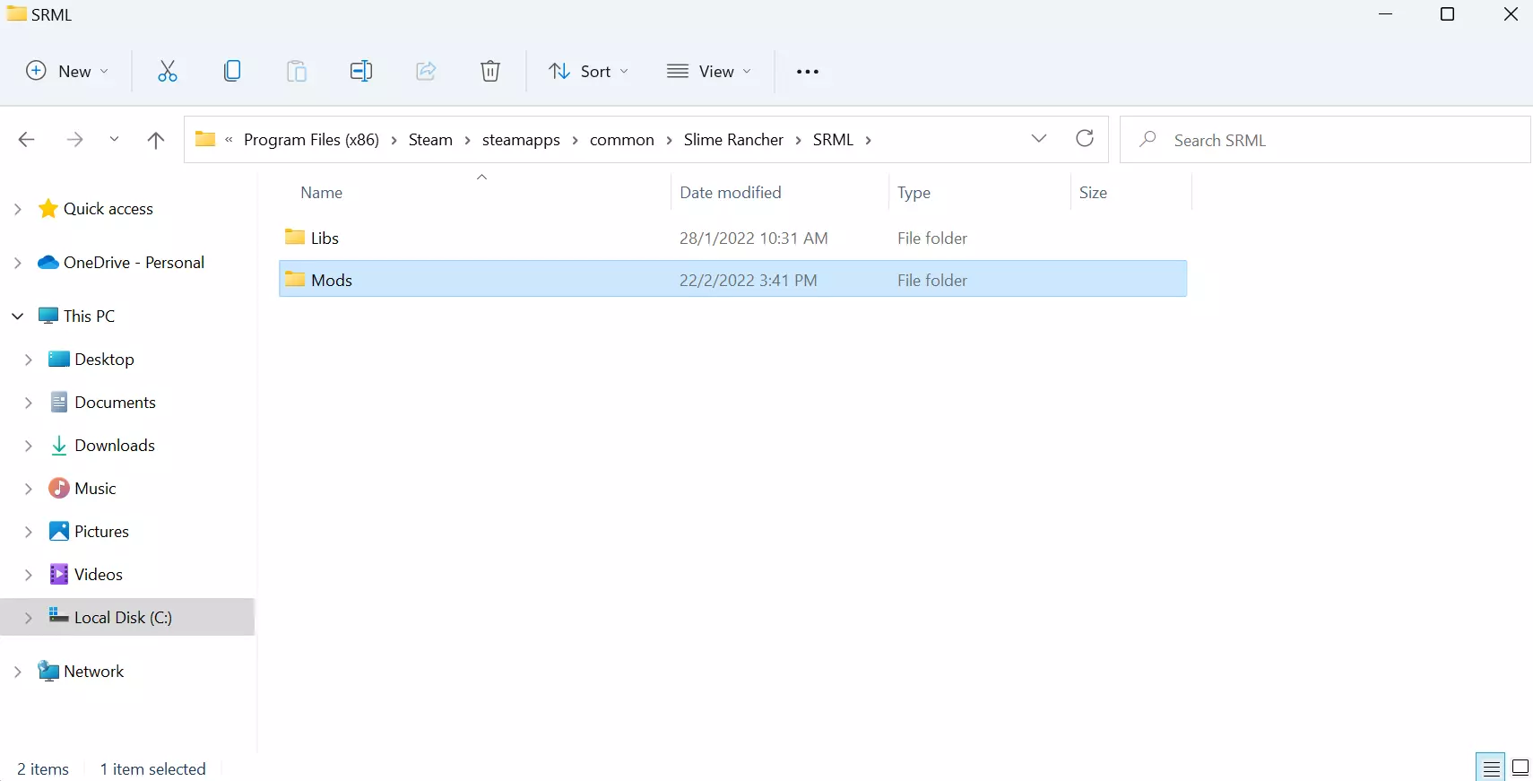The image size is (1533, 781).
Task: Expand the Pictures tree node
Action: coord(29,532)
